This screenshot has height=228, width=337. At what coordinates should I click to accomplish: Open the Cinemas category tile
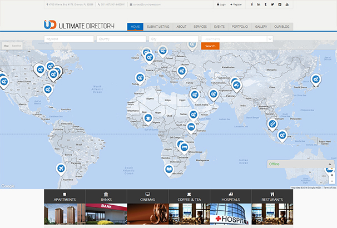[148, 207]
